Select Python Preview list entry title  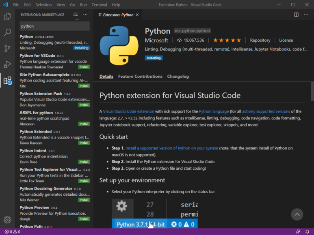coord(34,207)
